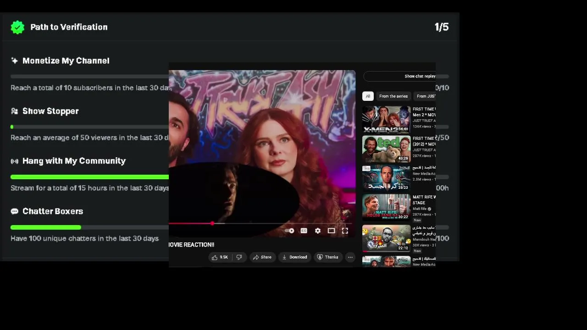Screen dimensions: 587x330
Task: Select From the series filter chip
Action: [393, 96]
